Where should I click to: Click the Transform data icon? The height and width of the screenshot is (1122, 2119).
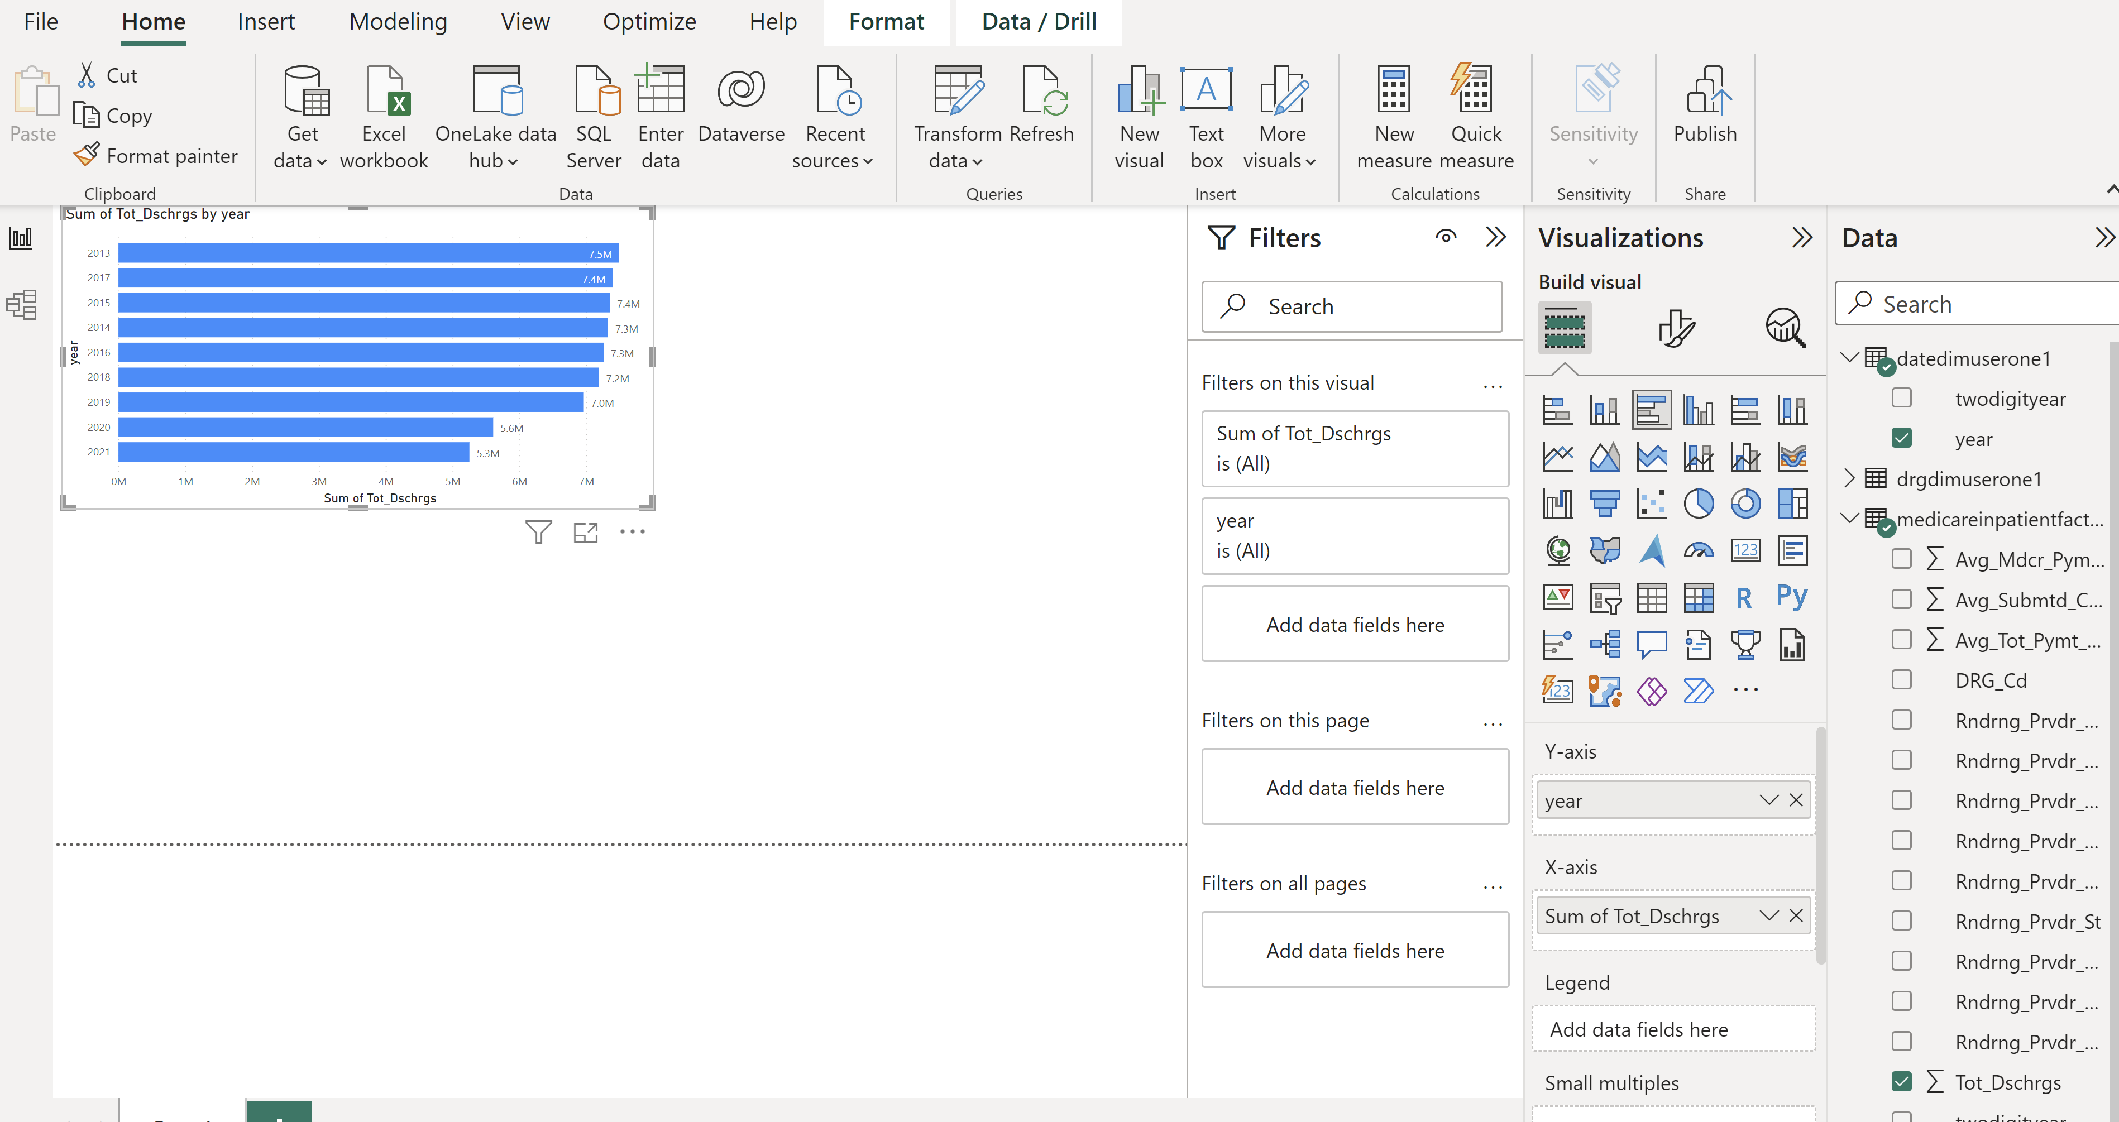point(958,90)
